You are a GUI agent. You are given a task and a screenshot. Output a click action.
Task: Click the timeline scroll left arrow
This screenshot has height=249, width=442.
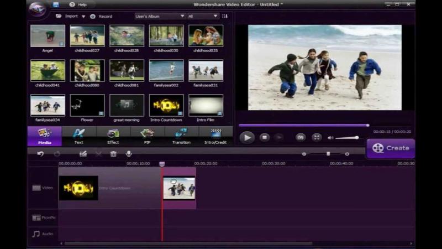coord(61,243)
